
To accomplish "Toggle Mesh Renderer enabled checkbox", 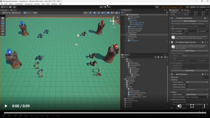I will 175,74.
